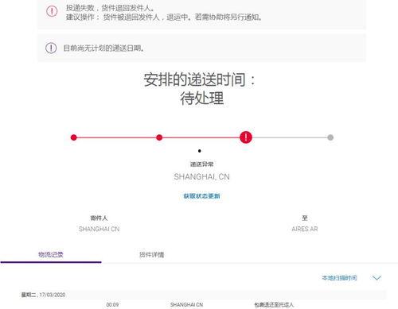Select the first red progress dot

coord(74,137)
